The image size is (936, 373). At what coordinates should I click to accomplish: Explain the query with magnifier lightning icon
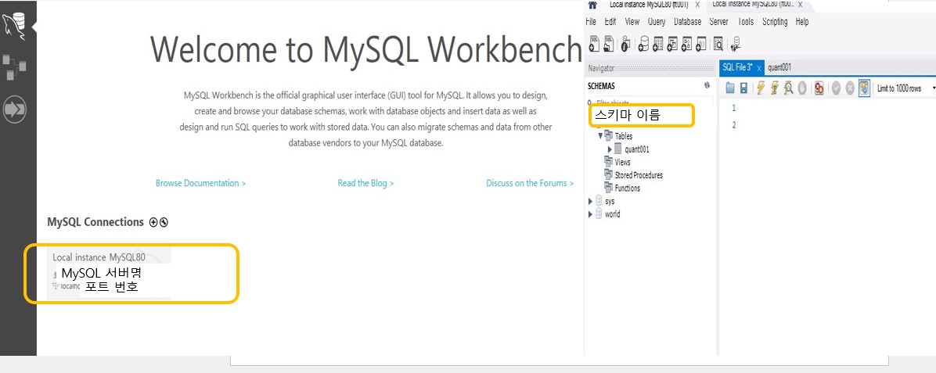[789, 88]
